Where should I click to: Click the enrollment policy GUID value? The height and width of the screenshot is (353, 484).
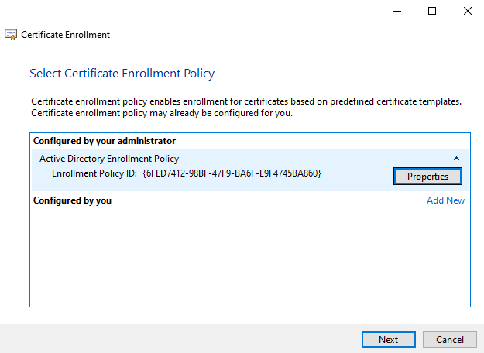(232, 173)
